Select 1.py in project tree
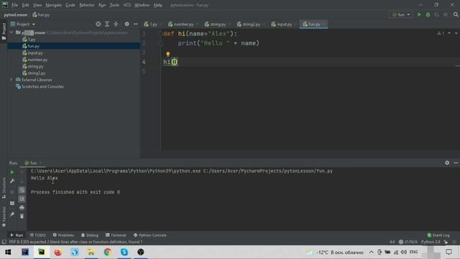Image resolution: width=460 pixels, height=259 pixels. point(29,40)
